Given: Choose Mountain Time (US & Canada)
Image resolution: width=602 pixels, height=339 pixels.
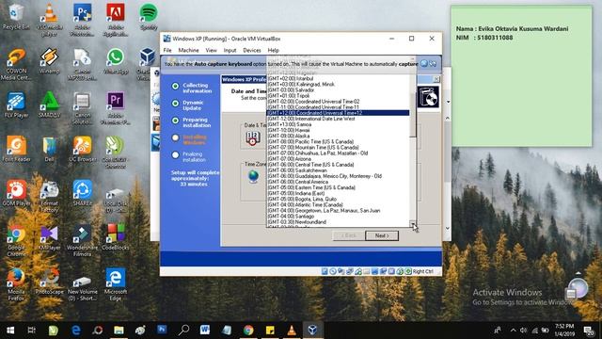Looking at the screenshot, I should [x=338, y=148].
